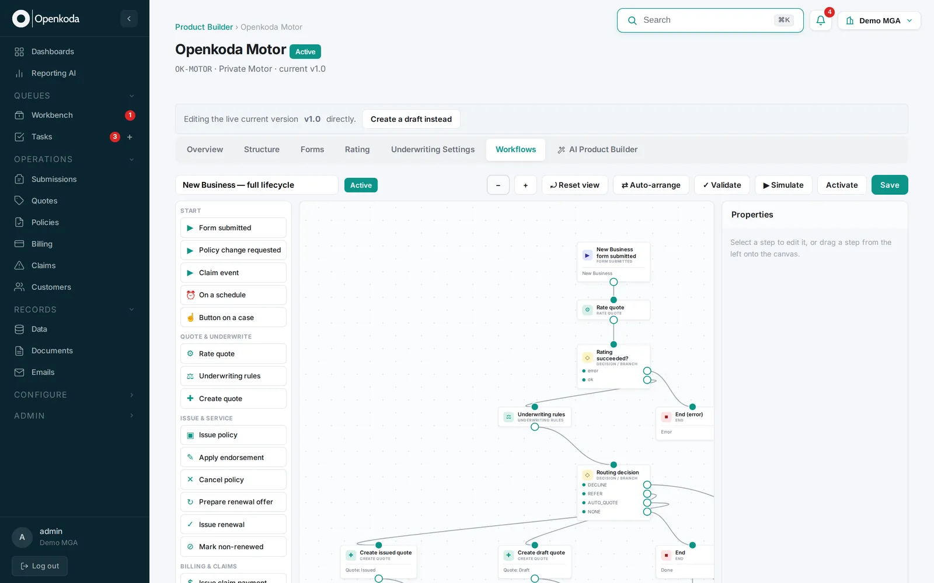Click the diamond icon on Rating succeeded node
The width and height of the screenshot is (934, 583).
pyautogui.click(x=587, y=358)
